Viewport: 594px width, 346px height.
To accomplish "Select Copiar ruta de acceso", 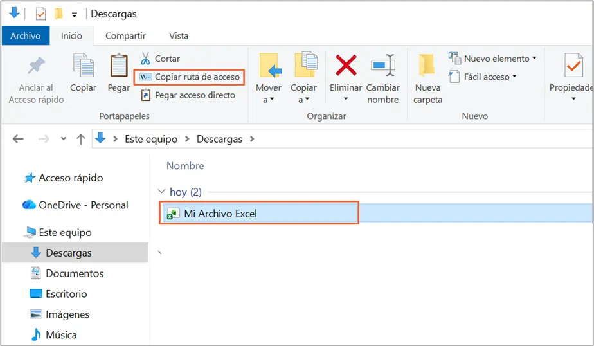I will [190, 77].
